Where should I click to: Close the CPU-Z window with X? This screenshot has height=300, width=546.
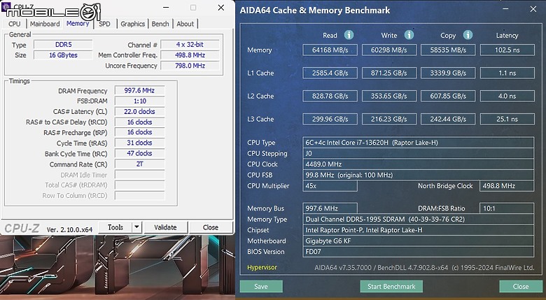(221, 8)
